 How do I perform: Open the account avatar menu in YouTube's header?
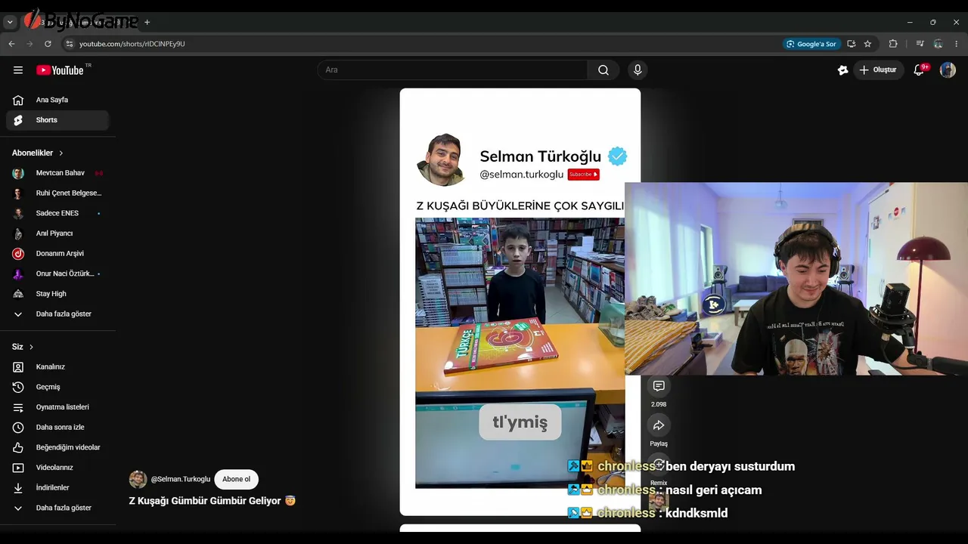pyautogui.click(x=948, y=70)
